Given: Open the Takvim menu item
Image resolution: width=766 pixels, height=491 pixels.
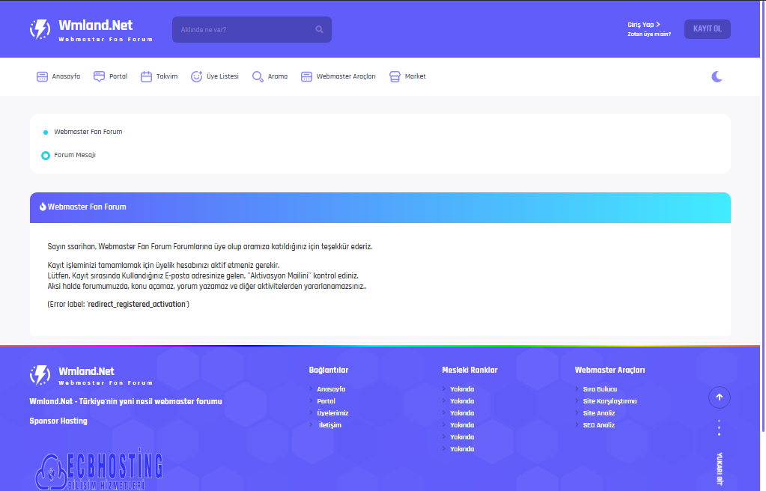Looking at the screenshot, I should coord(159,76).
